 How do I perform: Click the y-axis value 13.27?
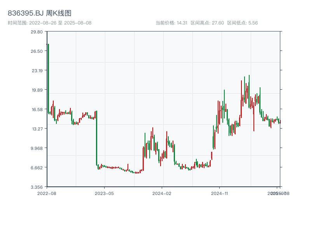(37, 129)
